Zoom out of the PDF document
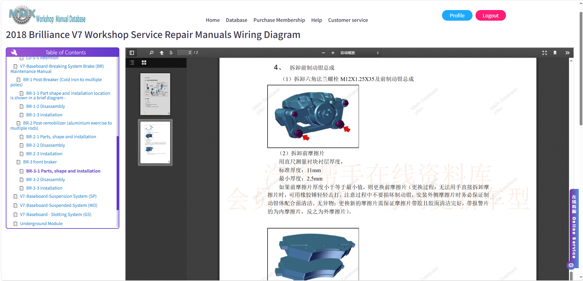This screenshot has height=281, width=583. tap(323, 53)
